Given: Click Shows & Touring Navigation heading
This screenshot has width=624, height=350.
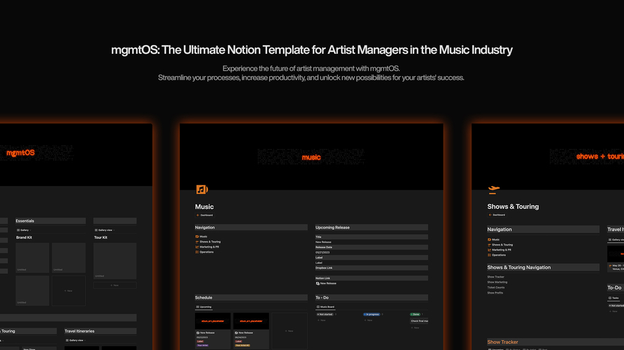Looking at the screenshot, I should [x=519, y=268].
